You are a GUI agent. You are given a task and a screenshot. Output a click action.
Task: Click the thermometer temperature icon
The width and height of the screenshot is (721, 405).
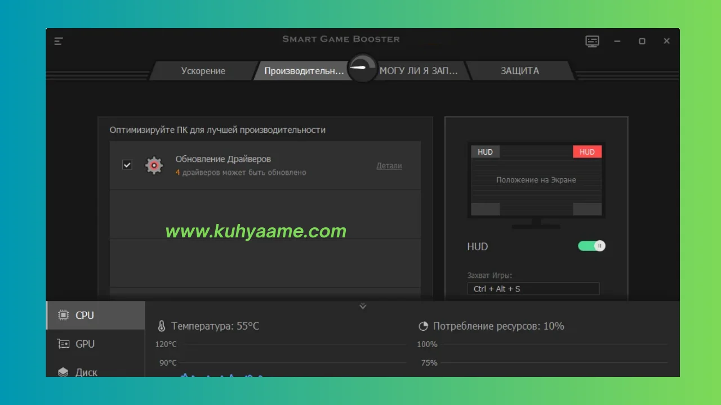pyautogui.click(x=162, y=326)
